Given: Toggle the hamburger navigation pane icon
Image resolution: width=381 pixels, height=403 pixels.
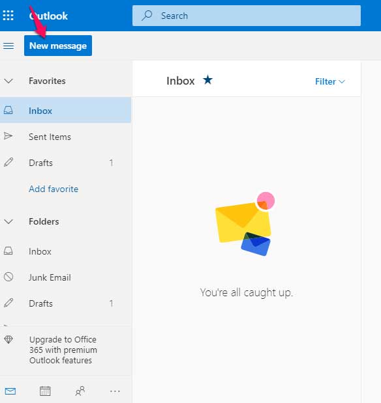Looking at the screenshot, I should (x=8, y=46).
